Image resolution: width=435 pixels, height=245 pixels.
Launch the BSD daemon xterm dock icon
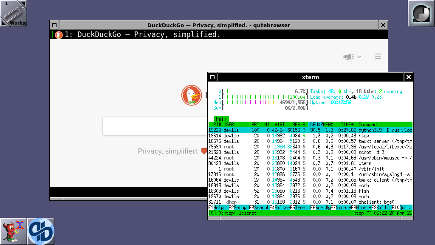coord(13,231)
